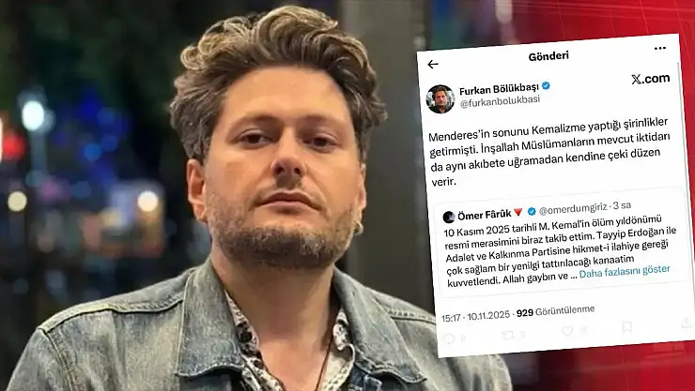Click the share icon at the post's edge
Image resolution: width=695 pixels, height=391 pixels.
point(687,323)
